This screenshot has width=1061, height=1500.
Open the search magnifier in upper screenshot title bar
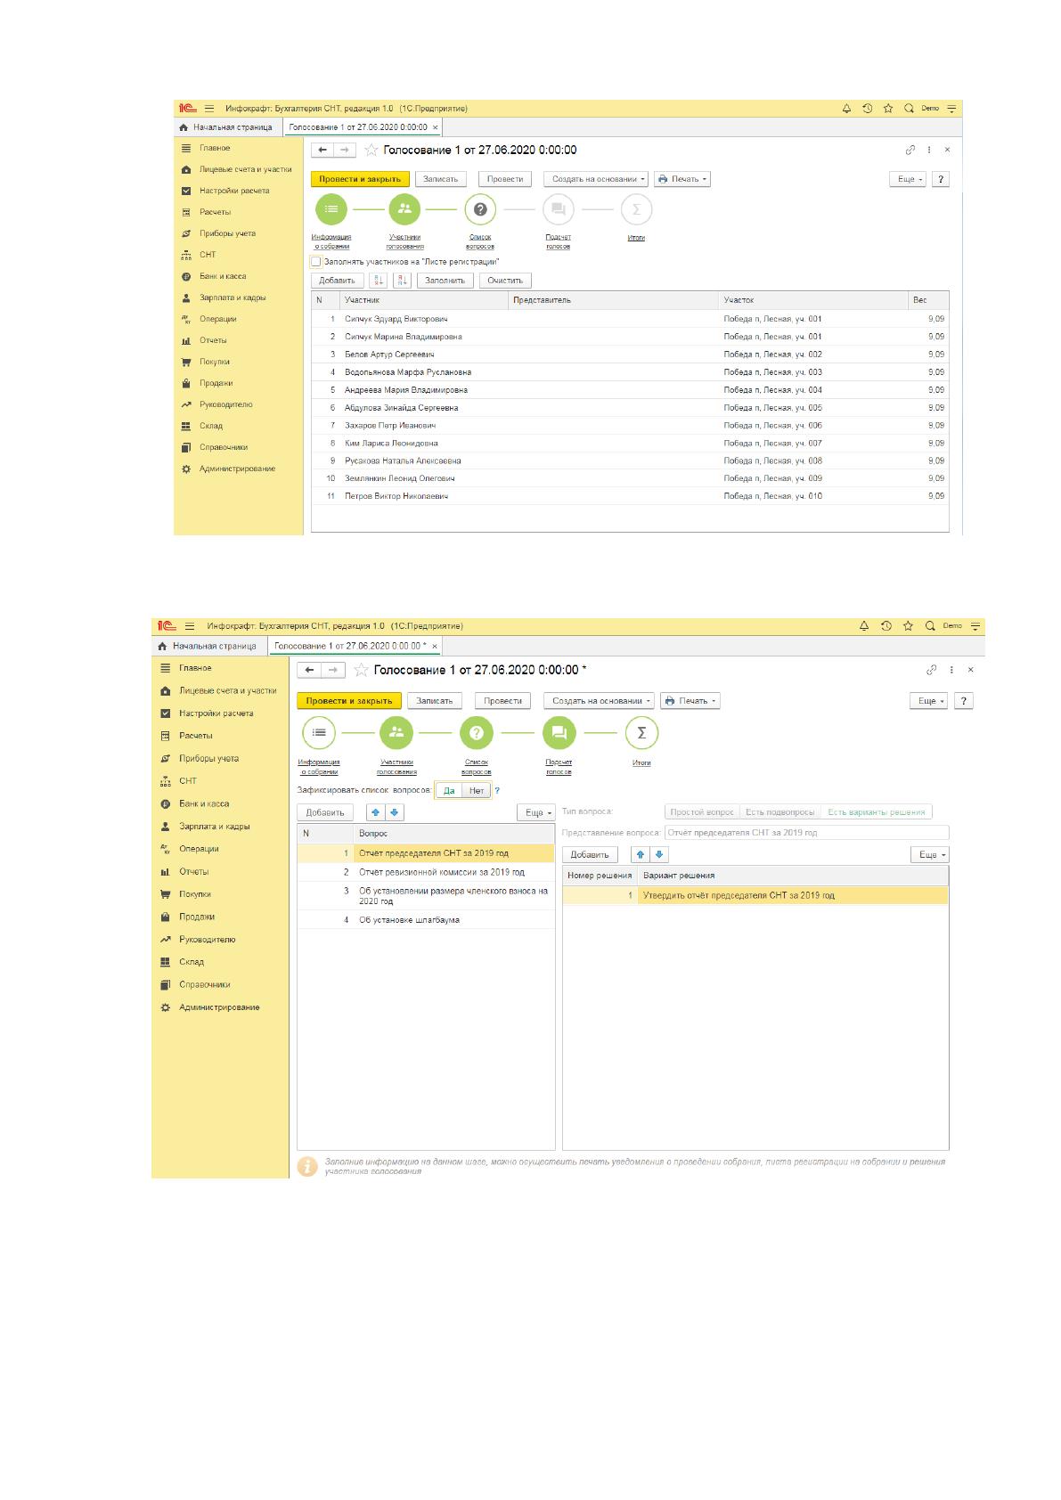click(909, 109)
